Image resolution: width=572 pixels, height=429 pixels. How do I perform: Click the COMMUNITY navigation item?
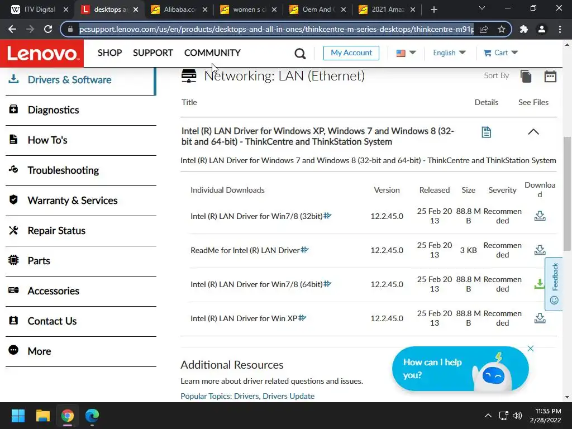pos(212,53)
